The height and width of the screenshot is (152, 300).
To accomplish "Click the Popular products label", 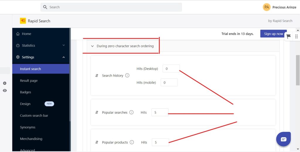I will (x=115, y=142).
